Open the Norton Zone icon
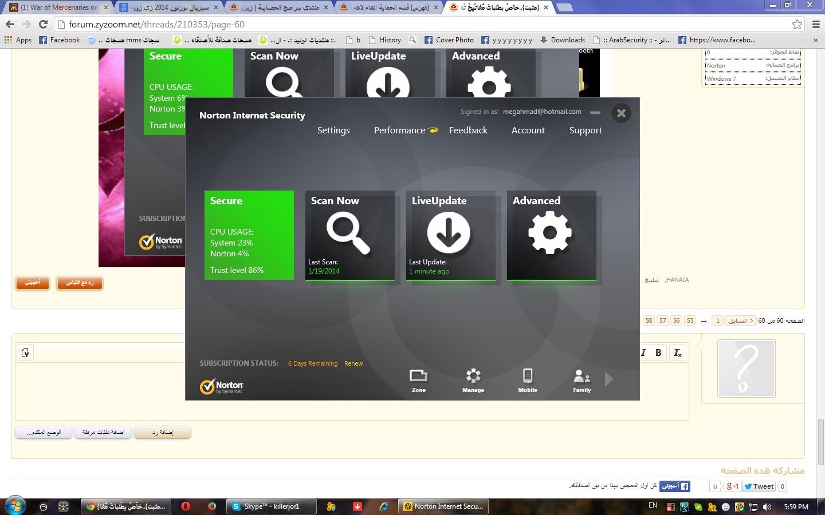Viewport: 825px width, 515px height. [418, 381]
